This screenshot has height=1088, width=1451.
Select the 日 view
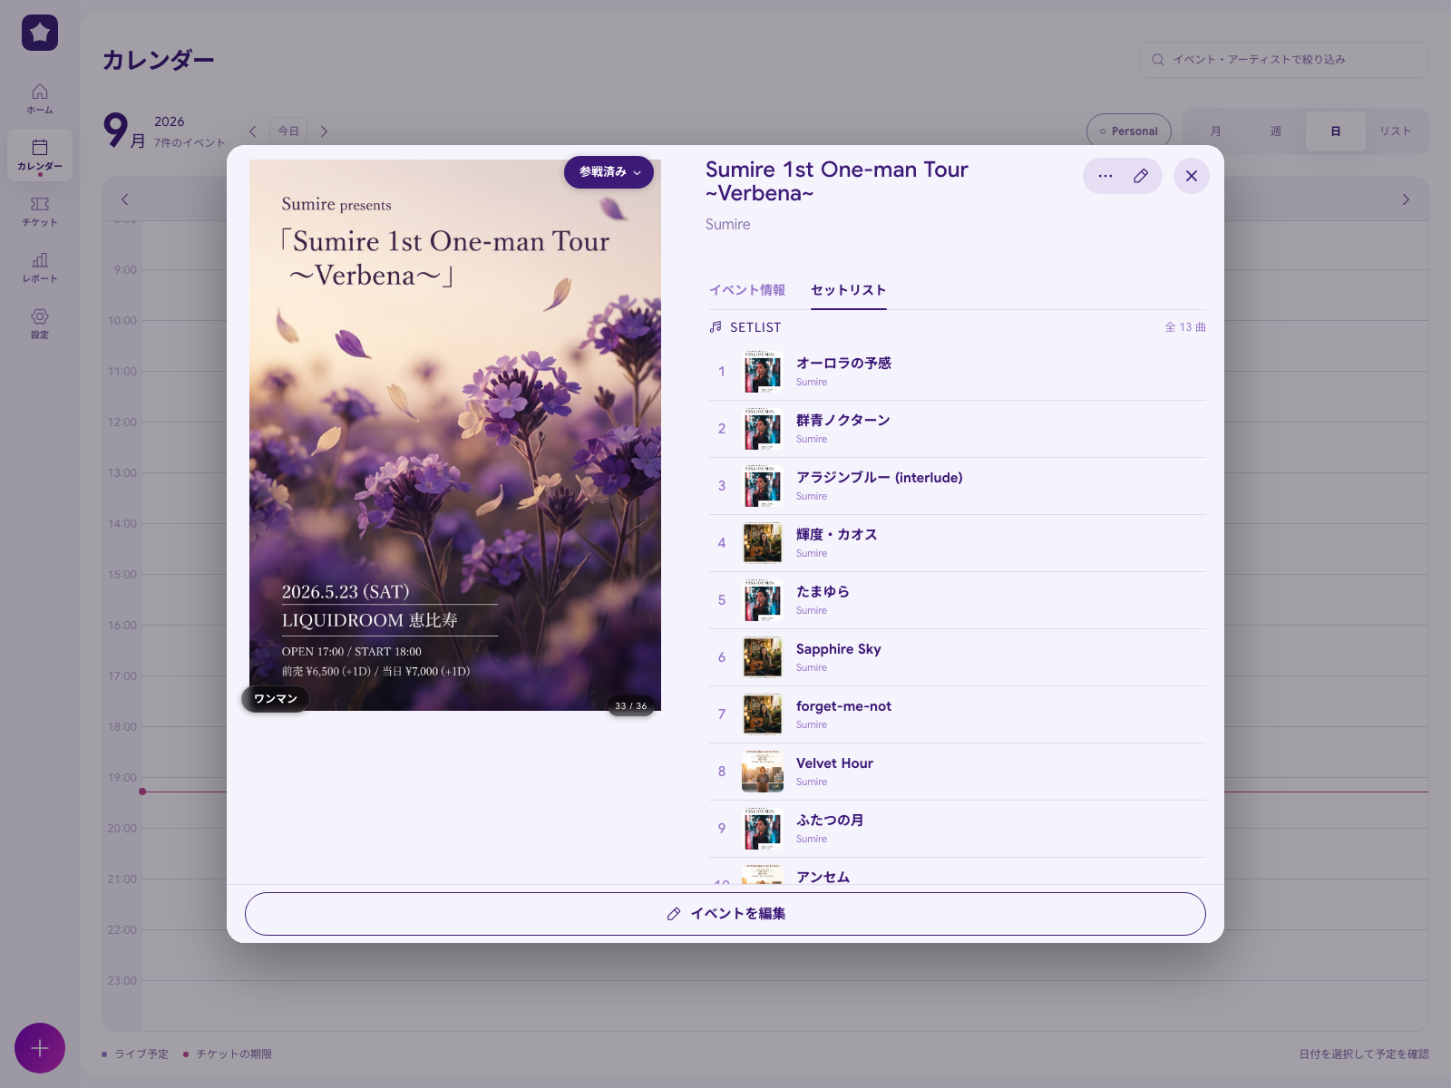1336,131
